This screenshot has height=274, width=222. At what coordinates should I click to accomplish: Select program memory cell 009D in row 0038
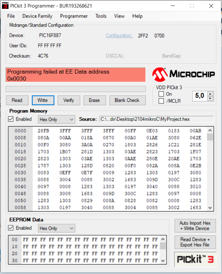[152, 180]
